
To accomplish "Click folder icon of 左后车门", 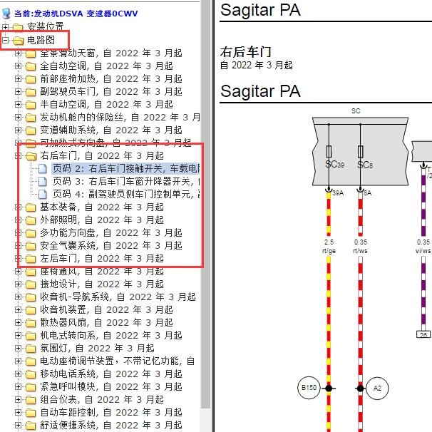I will point(31,259).
